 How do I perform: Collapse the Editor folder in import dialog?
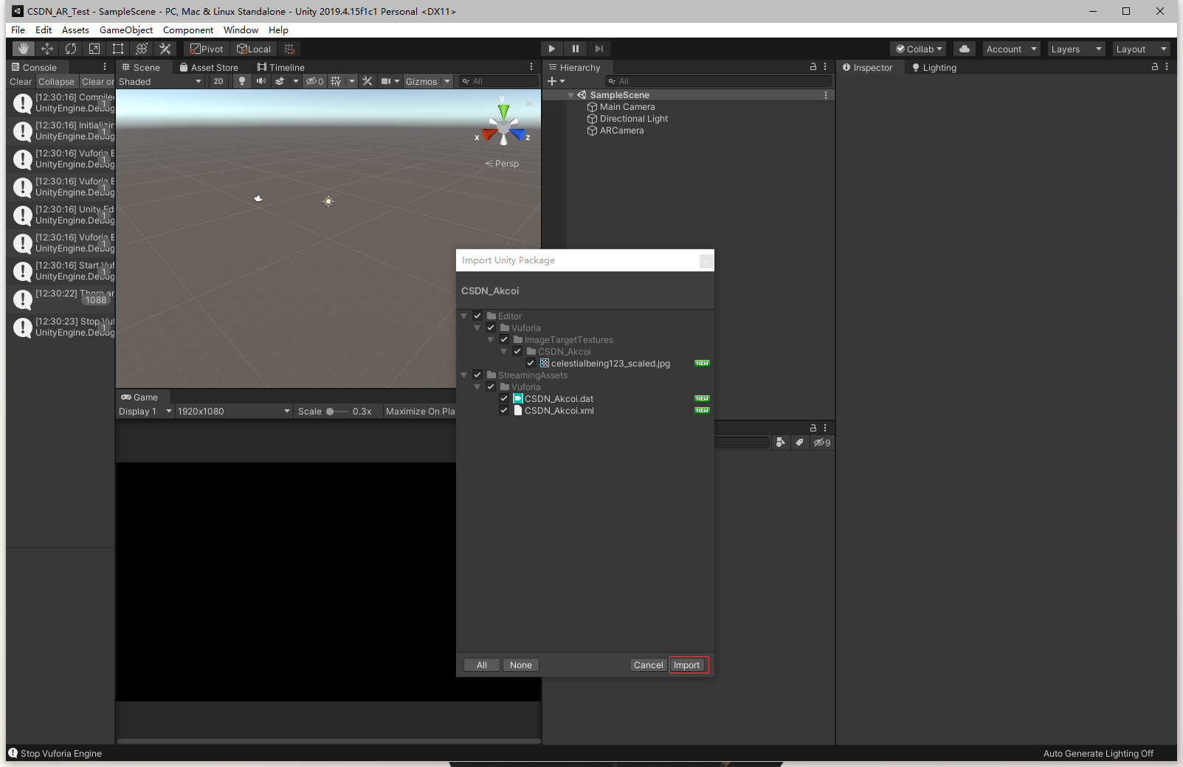coord(463,316)
